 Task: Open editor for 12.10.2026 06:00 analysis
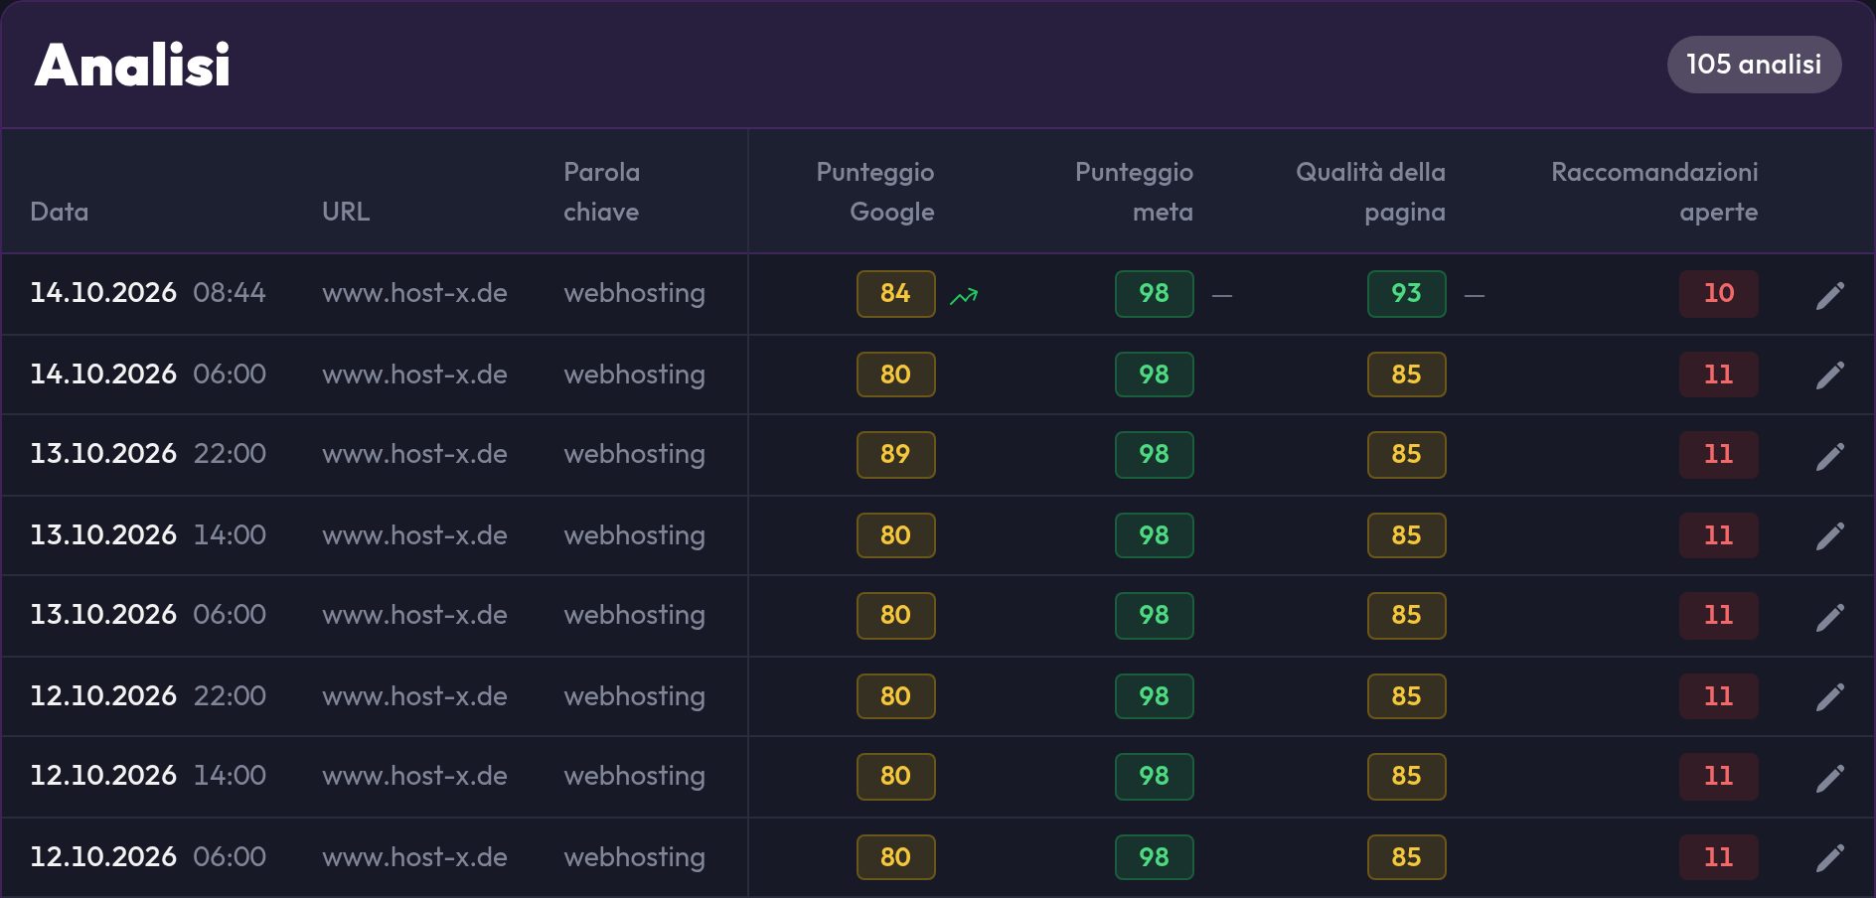pos(1829,858)
